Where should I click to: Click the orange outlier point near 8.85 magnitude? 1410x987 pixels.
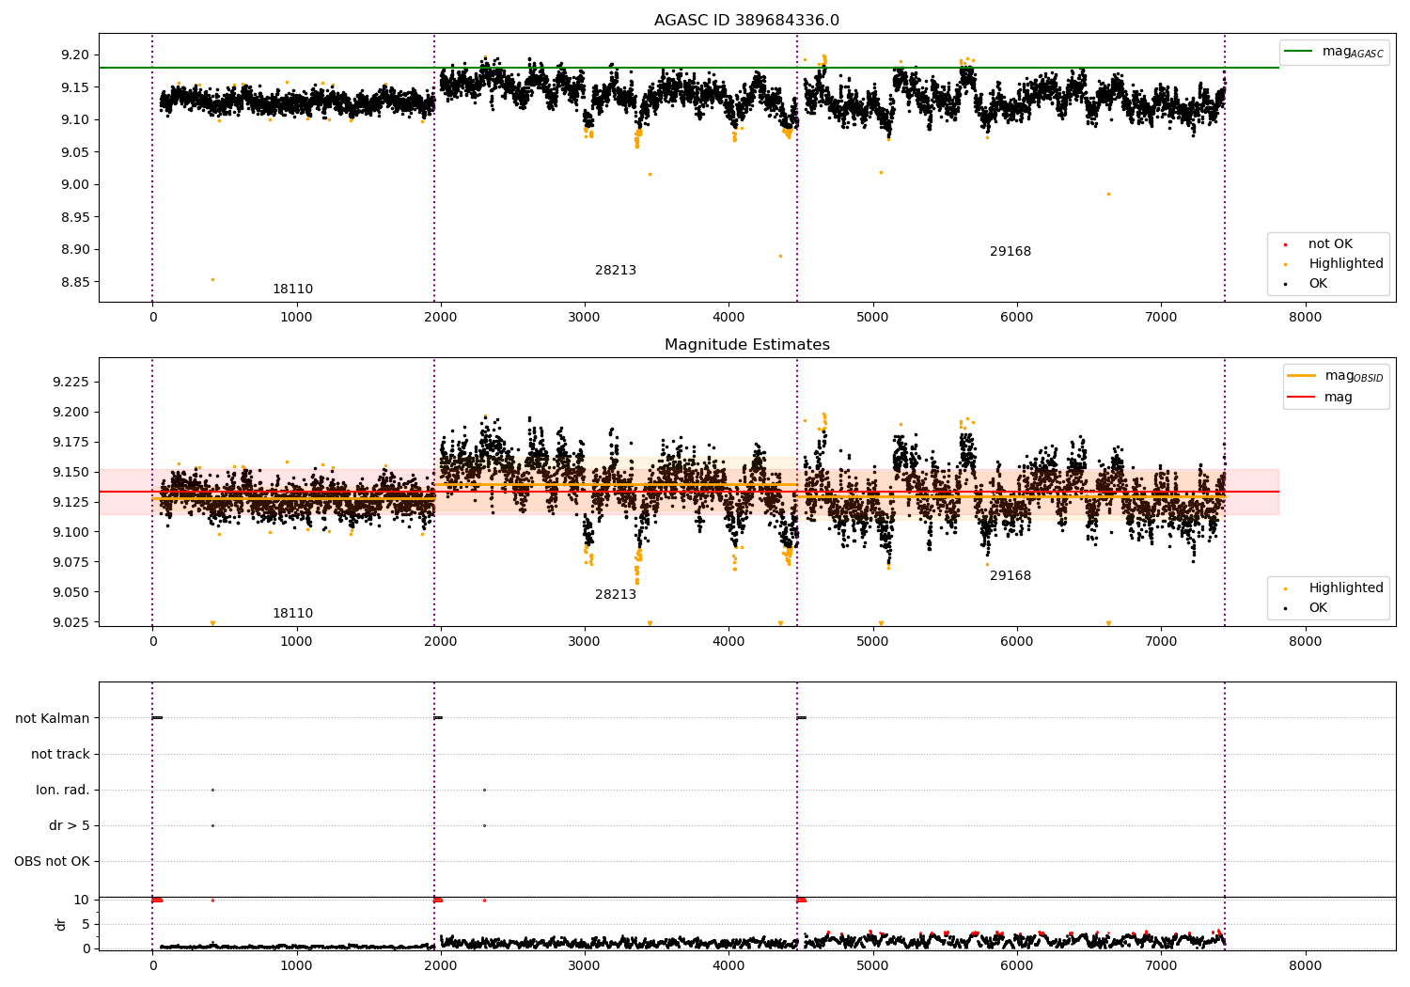pyautogui.click(x=212, y=279)
